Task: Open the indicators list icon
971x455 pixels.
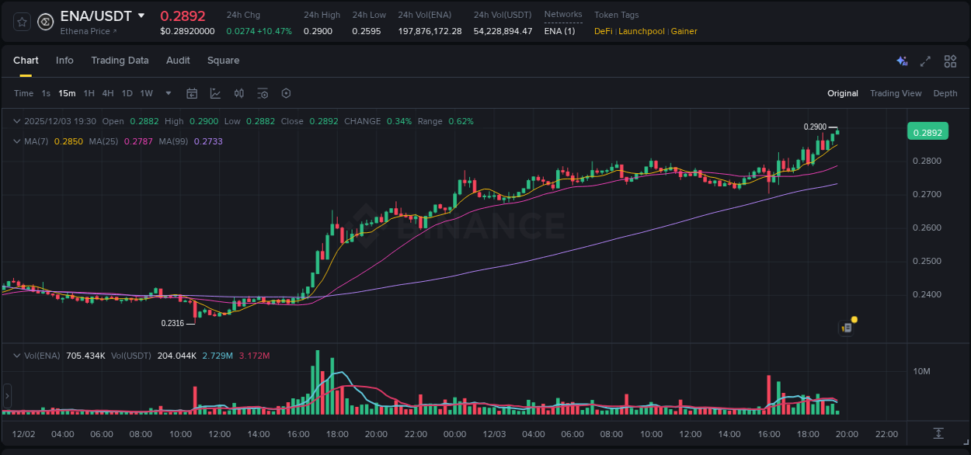Action: click(263, 93)
